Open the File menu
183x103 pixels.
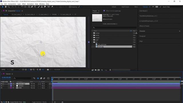pyautogui.click(x=2, y=4)
